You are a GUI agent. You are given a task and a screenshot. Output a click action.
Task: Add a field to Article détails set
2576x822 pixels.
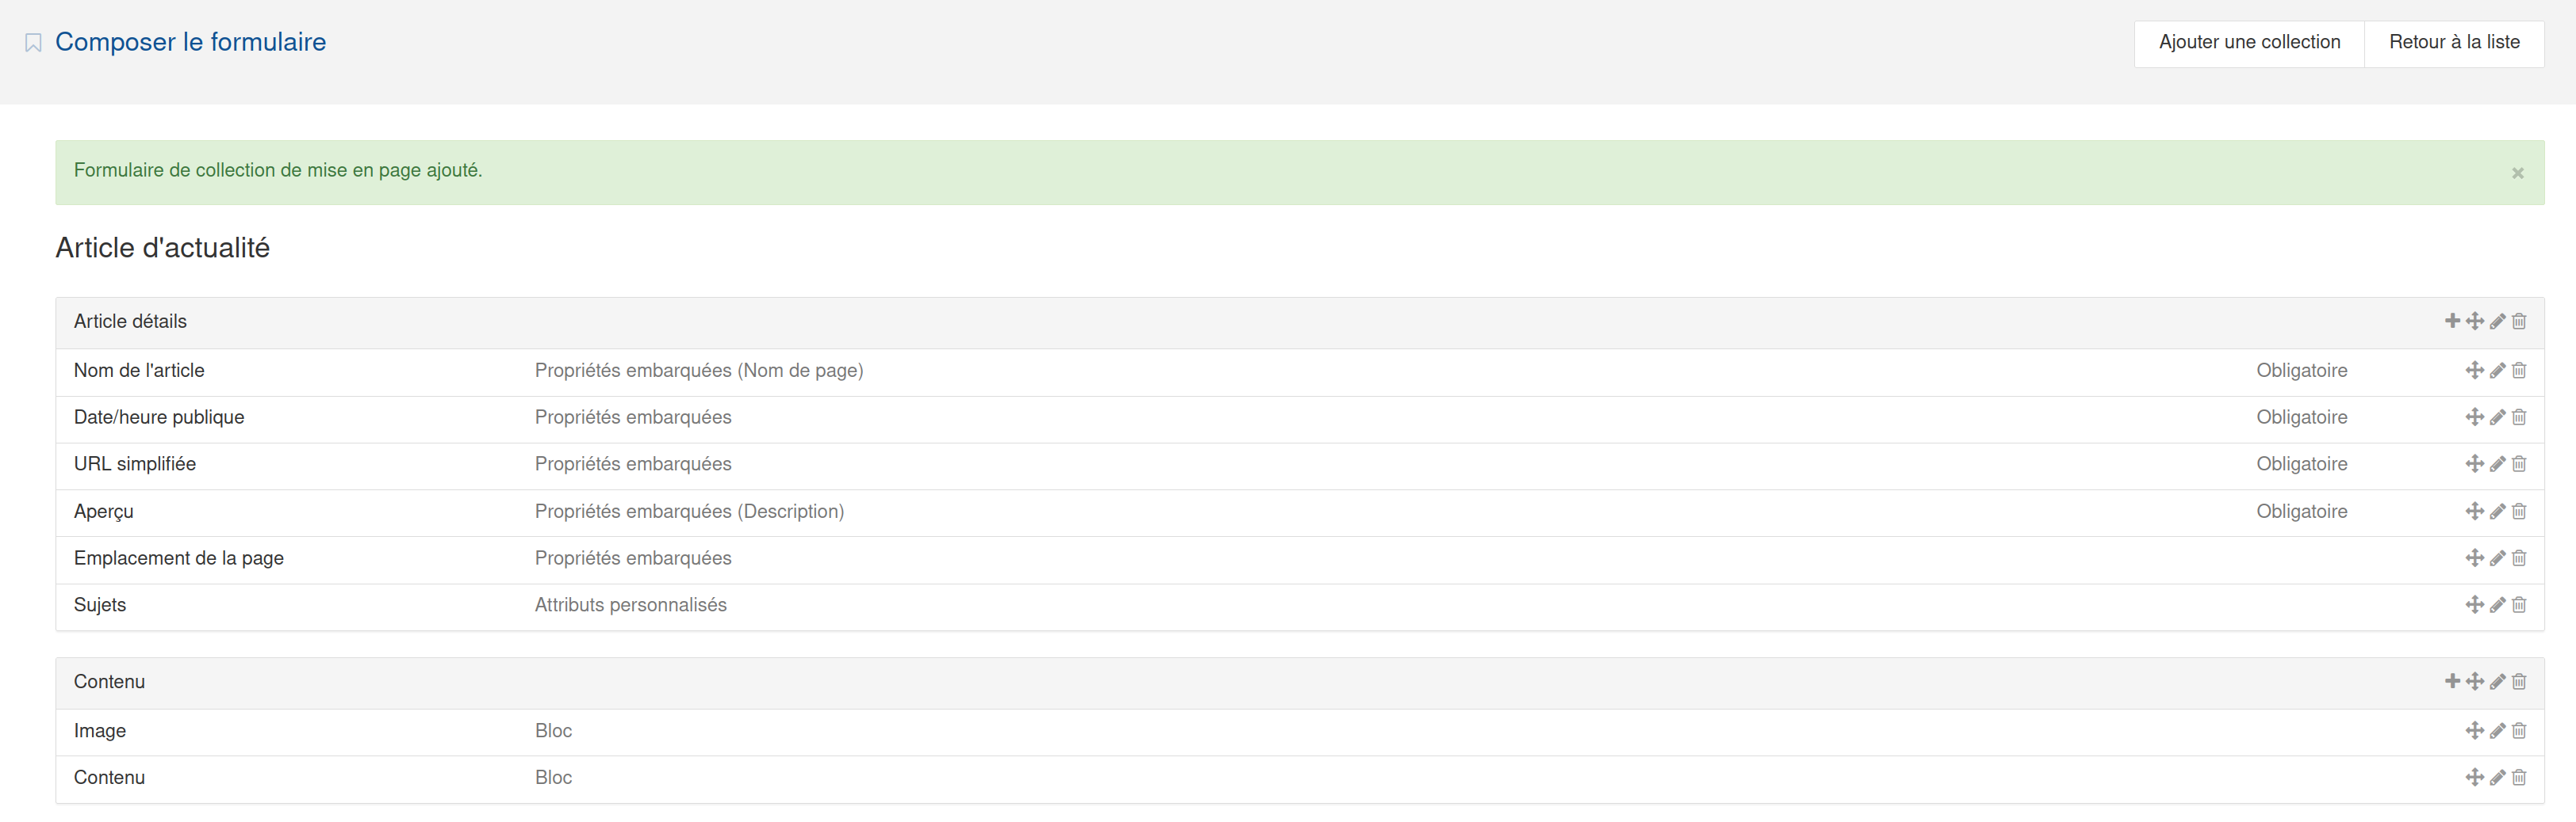(2452, 321)
